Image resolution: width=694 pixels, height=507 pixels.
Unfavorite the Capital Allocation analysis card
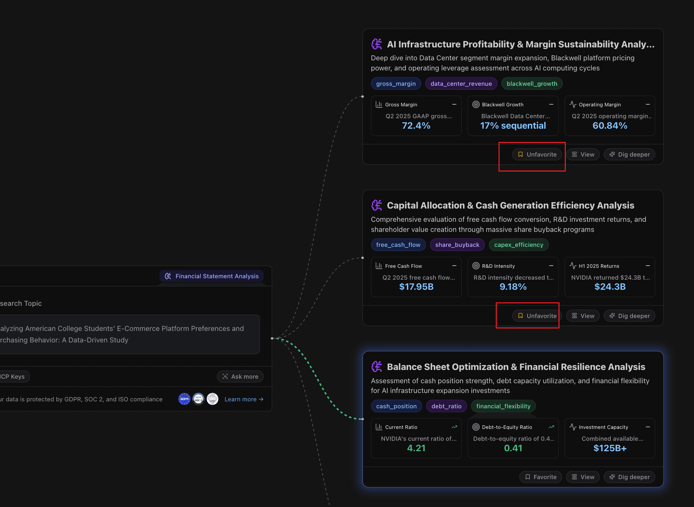537,316
